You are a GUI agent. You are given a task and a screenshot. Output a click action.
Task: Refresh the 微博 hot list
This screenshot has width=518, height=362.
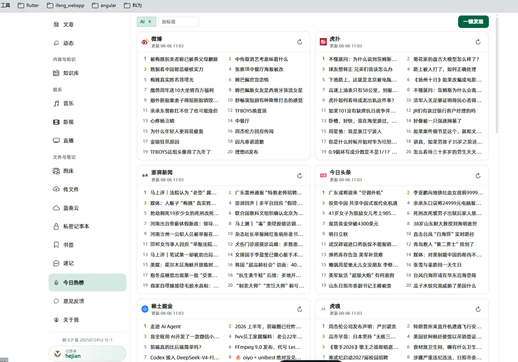tap(300, 42)
